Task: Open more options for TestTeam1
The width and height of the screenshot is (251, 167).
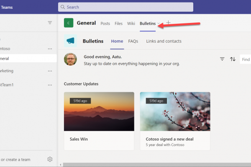Action: pos(50,85)
